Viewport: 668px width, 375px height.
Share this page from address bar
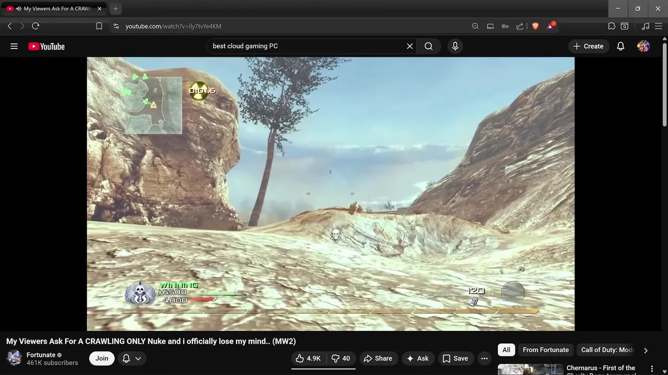[x=520, y=26]
